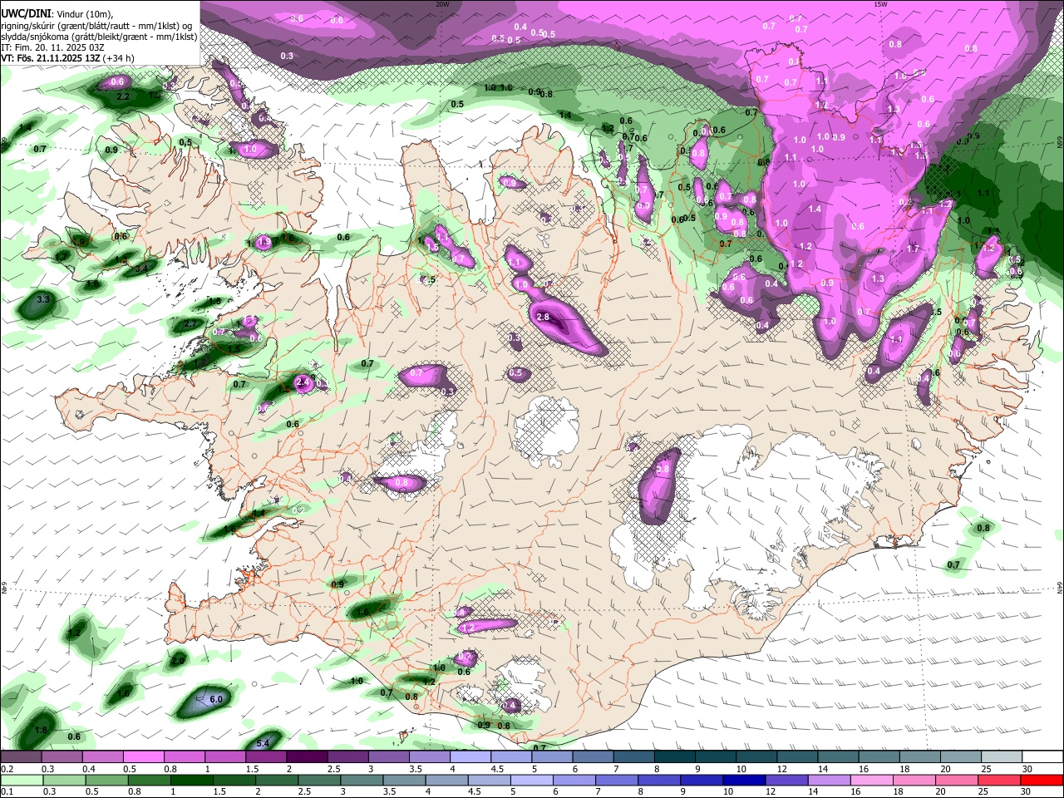Click the '2.4' value on the map

[x=303, y=382]
